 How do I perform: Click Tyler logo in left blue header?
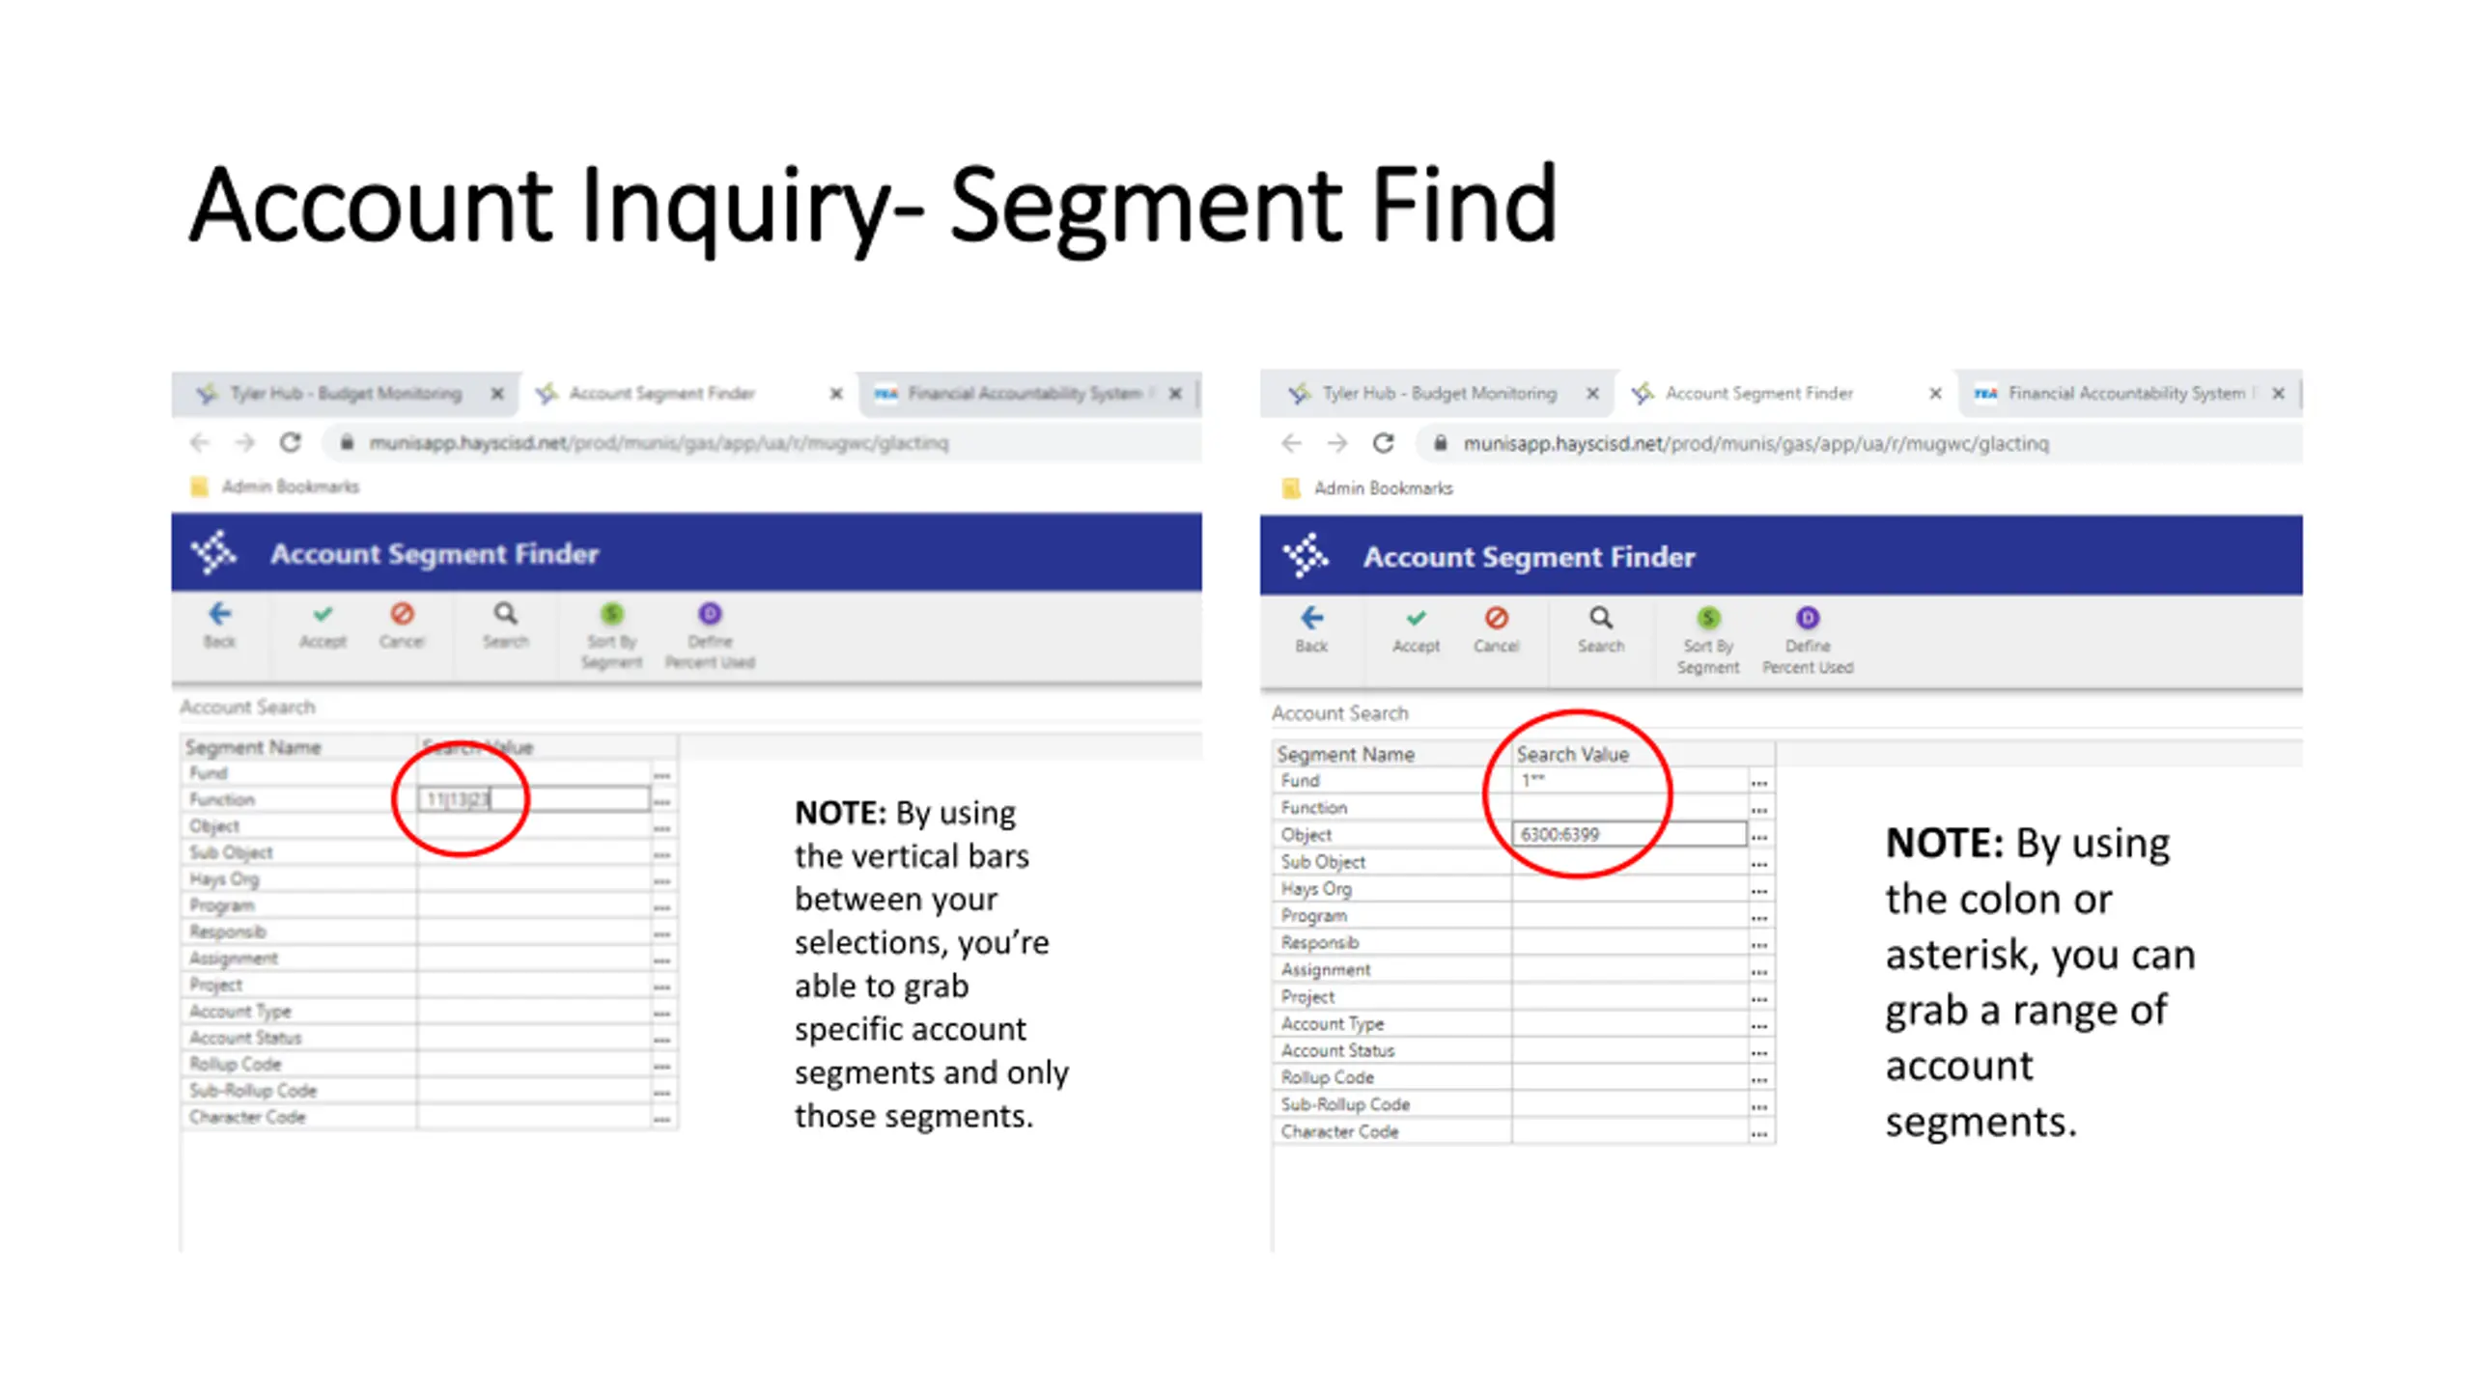tap(213, 552)
